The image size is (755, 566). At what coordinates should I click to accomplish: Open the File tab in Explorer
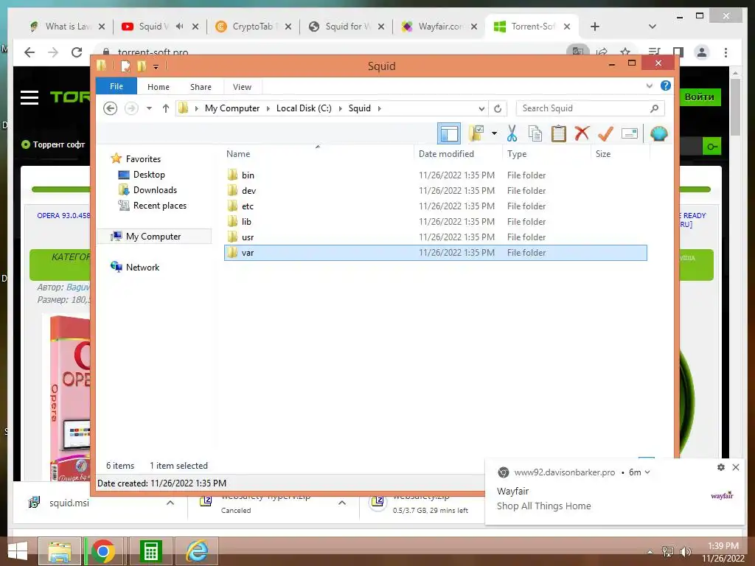[x=116, y=86]
